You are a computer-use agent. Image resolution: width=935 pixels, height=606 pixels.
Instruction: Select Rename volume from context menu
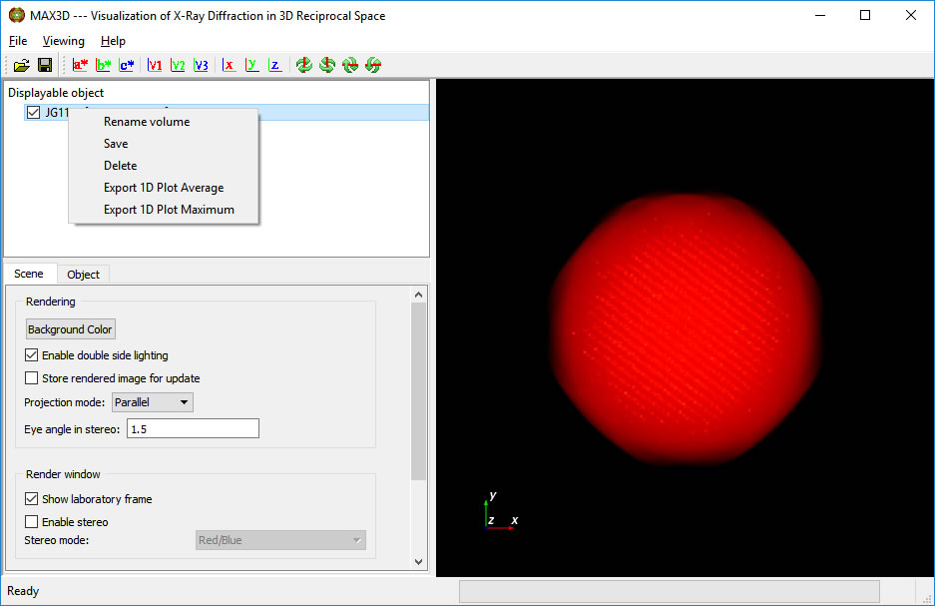pyautogui.click(x=147, y=122)
